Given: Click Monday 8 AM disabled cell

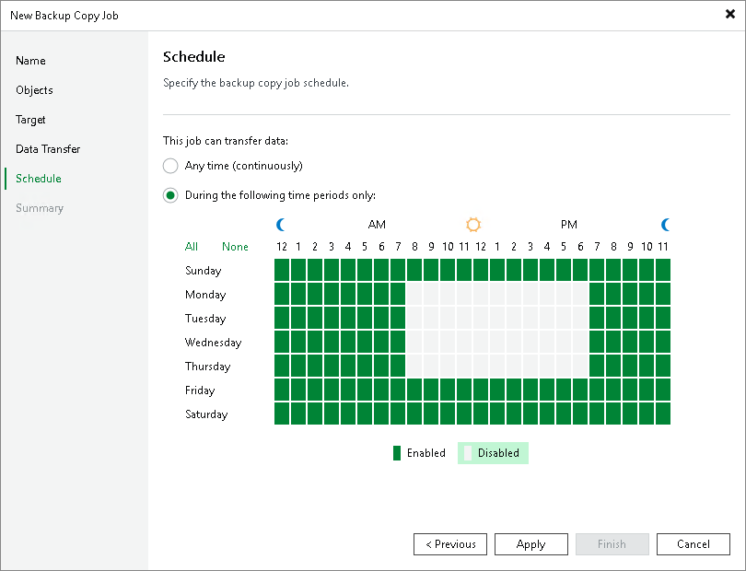Looking at the screenshot, I should (x=414, y=294).
